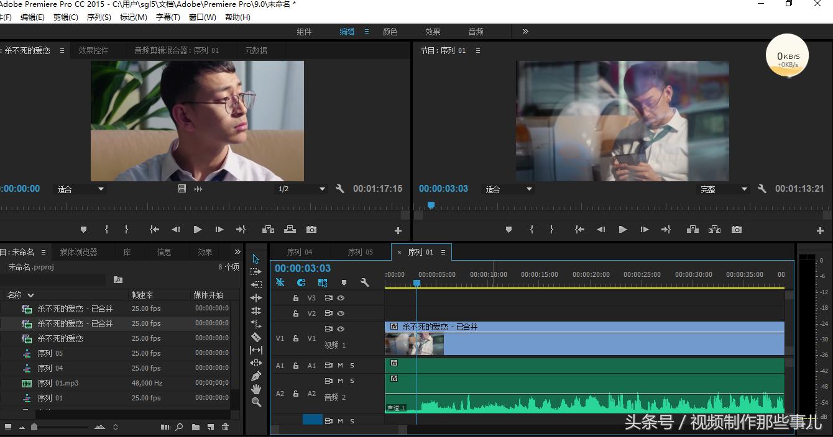The image size is (833, 437).
Task: Click new bin folder icon in project panel
Action: tap(196, 427)
